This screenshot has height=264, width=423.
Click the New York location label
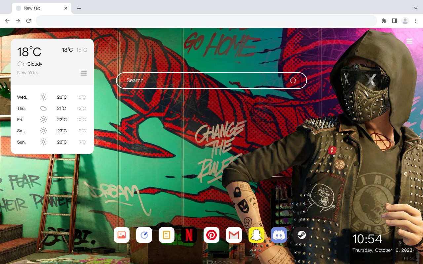coord(27,73)
